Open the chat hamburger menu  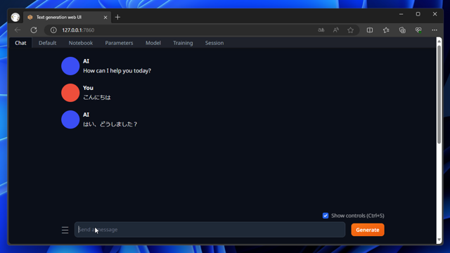(x=65, y=230)
